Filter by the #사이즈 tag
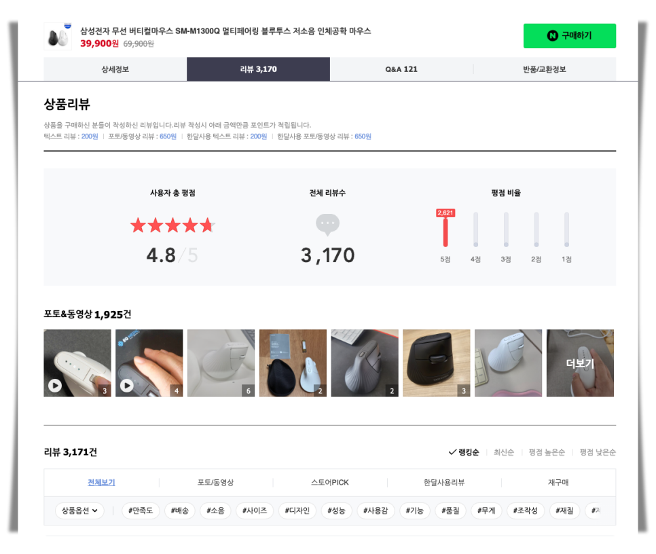Image resolution: width=656 pixels, height=554 pixels. (255, 511)
